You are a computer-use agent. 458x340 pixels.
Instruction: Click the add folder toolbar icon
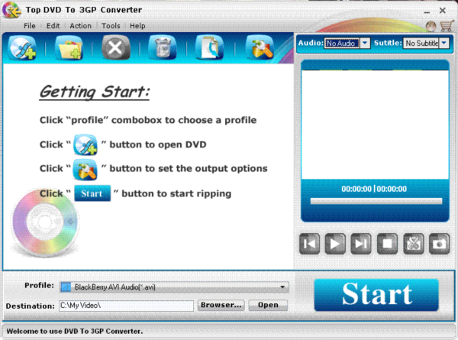(69, 47)
